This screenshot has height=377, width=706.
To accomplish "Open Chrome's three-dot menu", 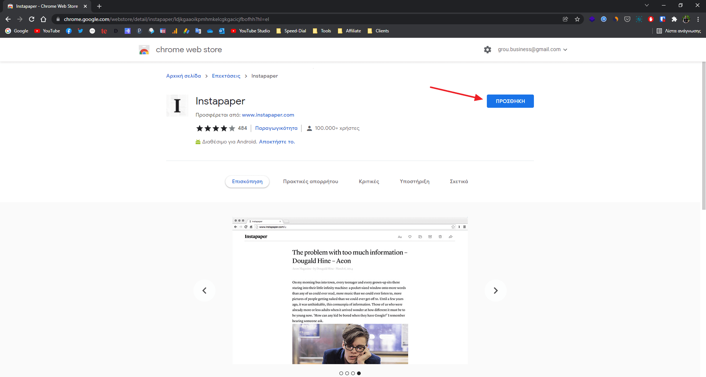I will click(x=698, y=19).
